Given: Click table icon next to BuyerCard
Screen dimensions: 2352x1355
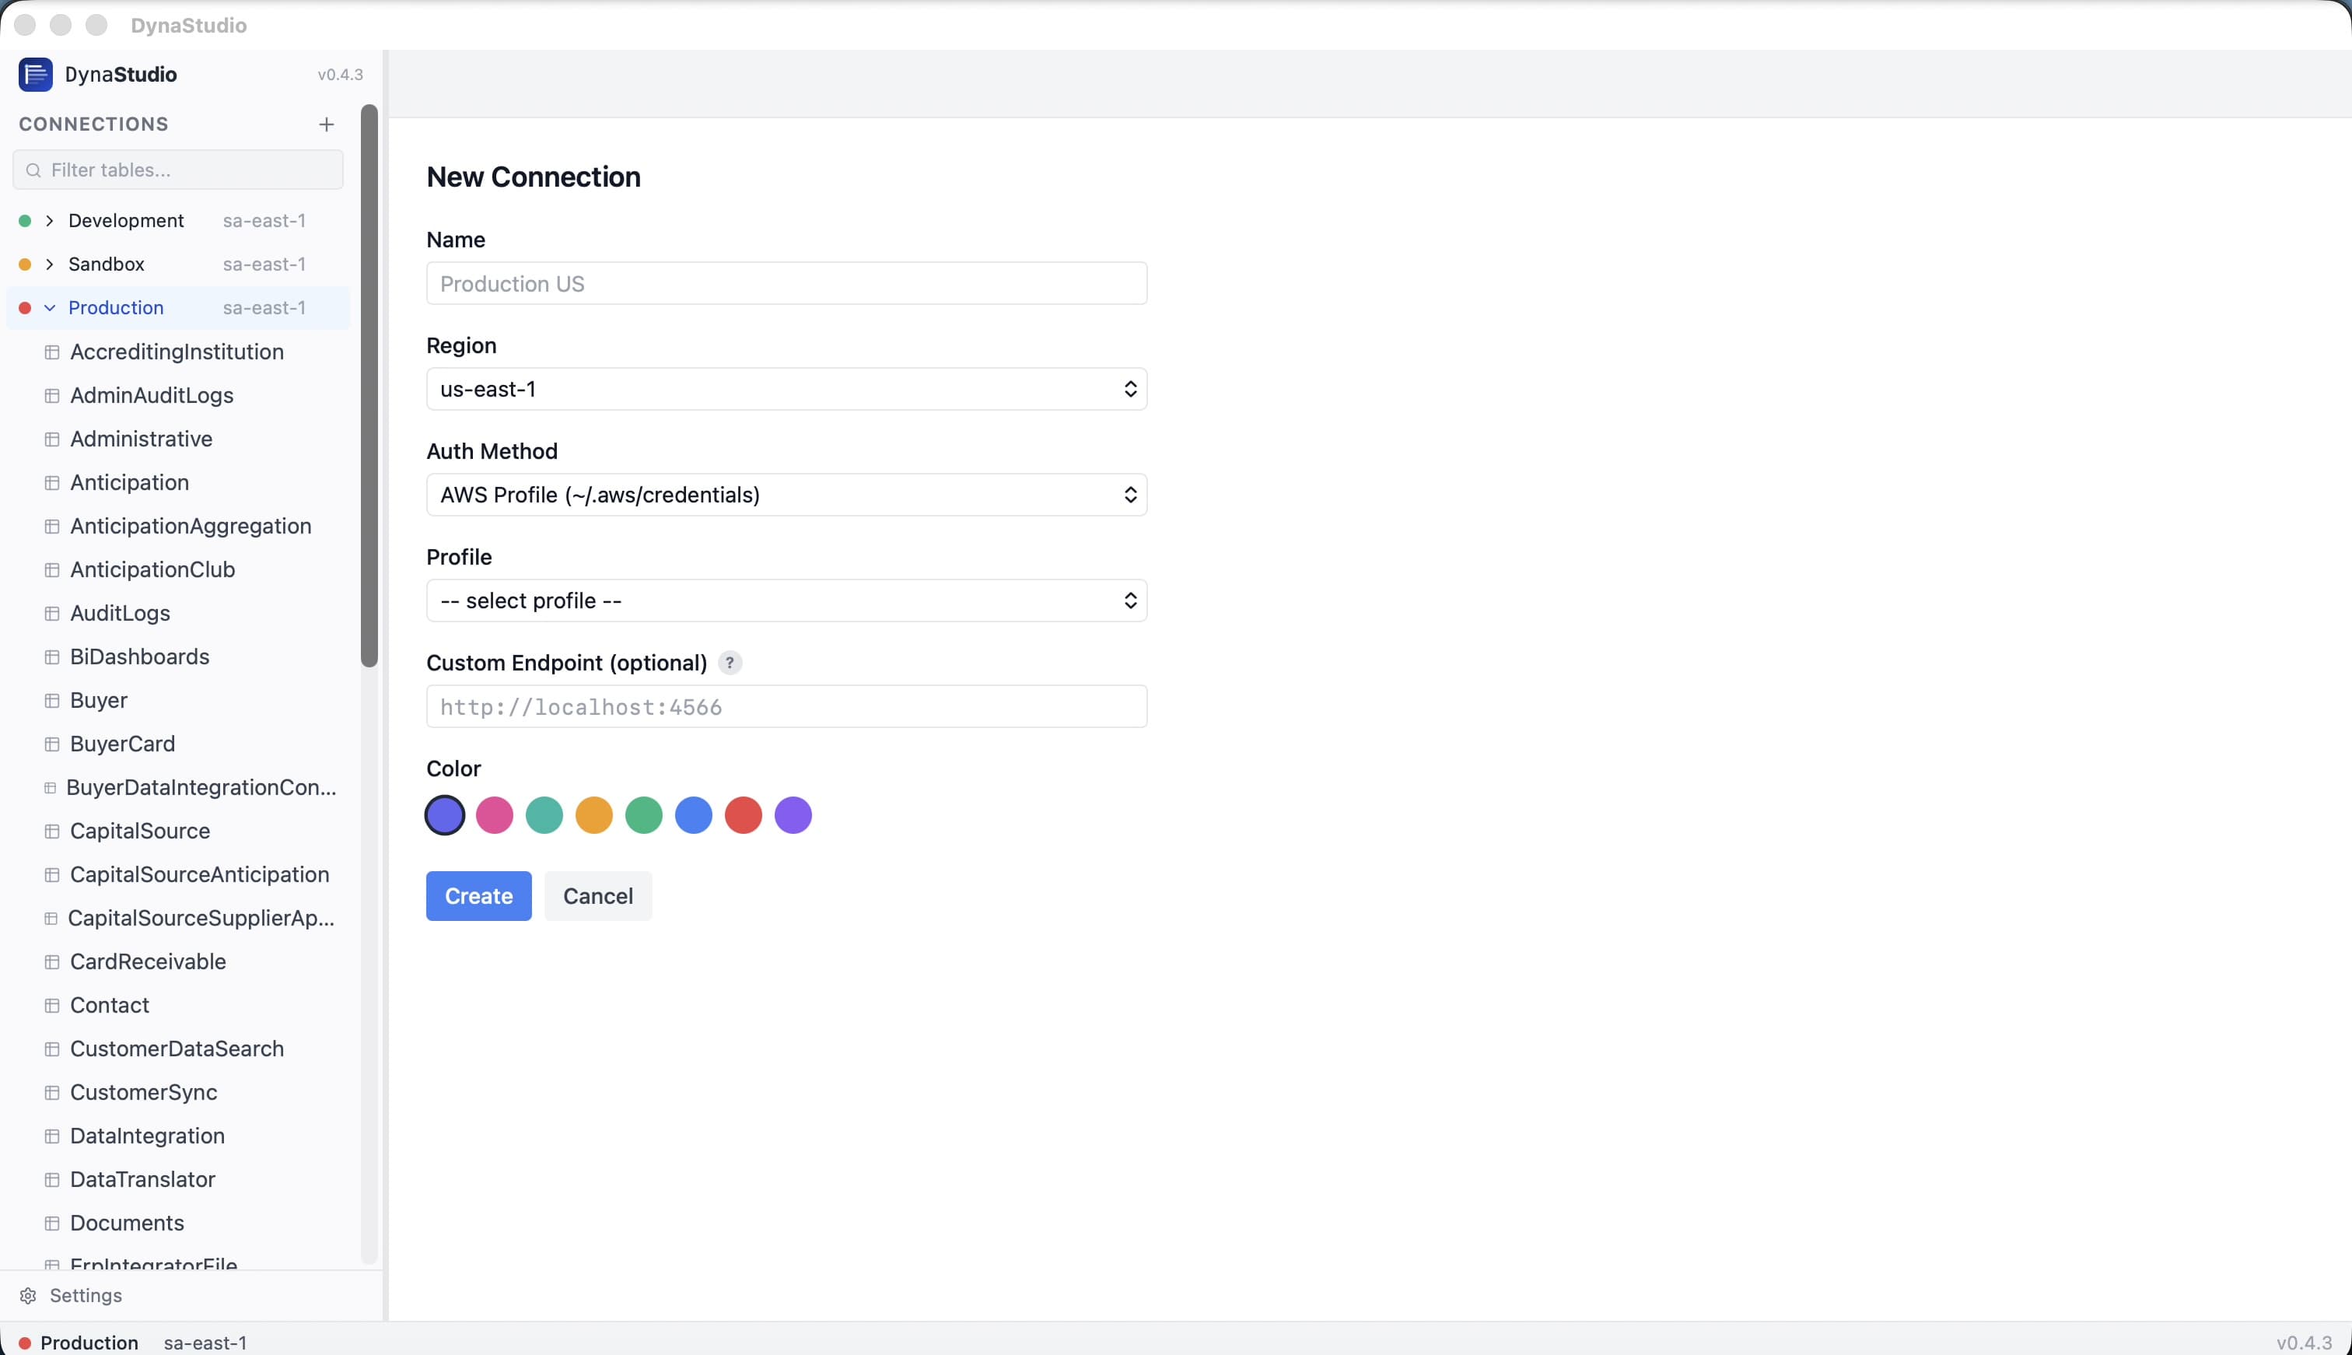Looking at the screenshot, I should (x=52, y=744).
